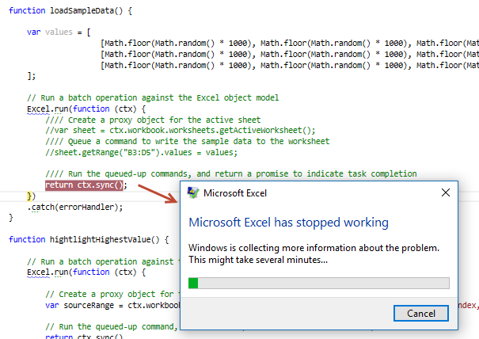Click '.catch(errorHandler);' code line
The image size is (479, 339).
coord(75,208)
